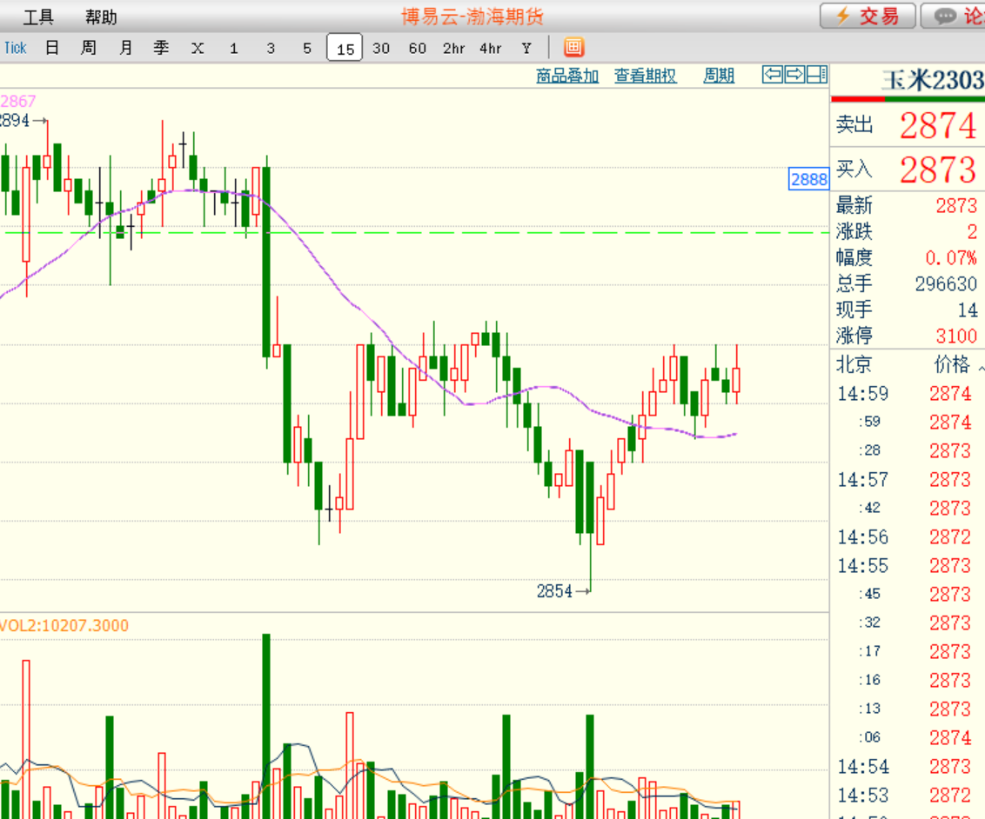Toggle the selected 15 minute period
This screenshot has width=985, height=819.
345,48
